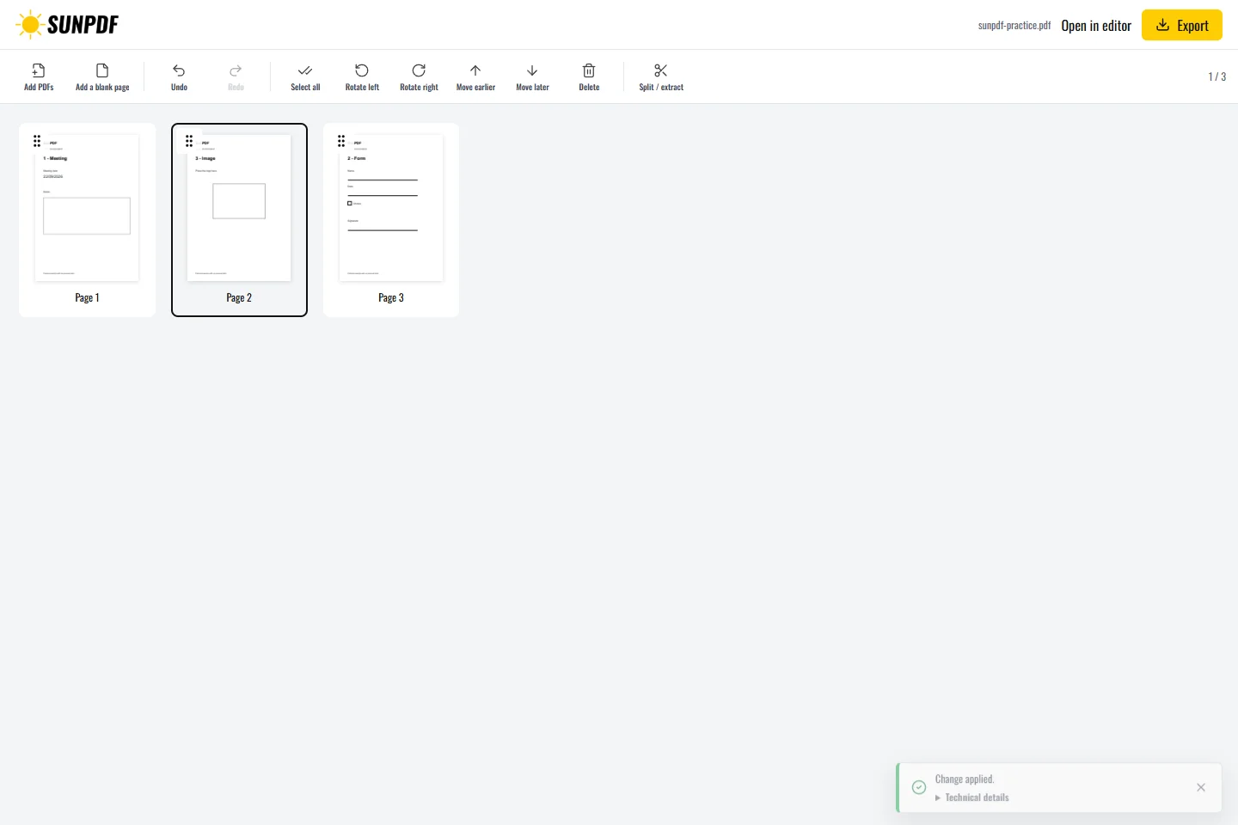
Task: Click the SUNPDF logo
Action: pos(67,25)
